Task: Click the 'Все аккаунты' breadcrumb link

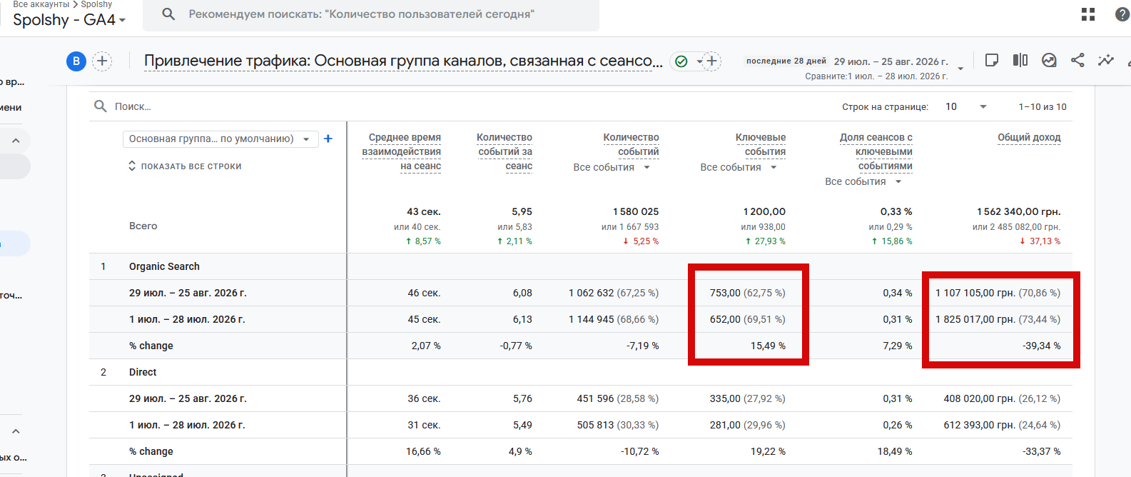Action: (x=41, y=4)
